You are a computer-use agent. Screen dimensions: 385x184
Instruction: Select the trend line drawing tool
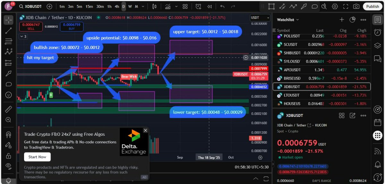click(x=9, y=30)
